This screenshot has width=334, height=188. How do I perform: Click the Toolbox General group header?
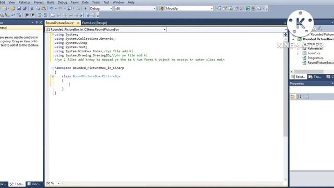point(21,28)
